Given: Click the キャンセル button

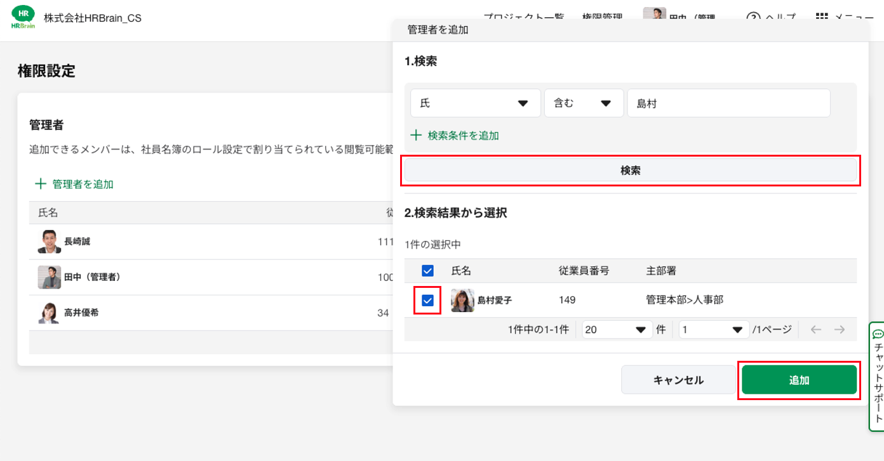Looking at the screenshot, I should coord(678,380).
